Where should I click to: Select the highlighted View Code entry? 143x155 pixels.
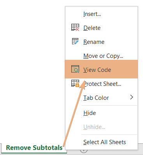pyautogui.click(x=101, y=69)
